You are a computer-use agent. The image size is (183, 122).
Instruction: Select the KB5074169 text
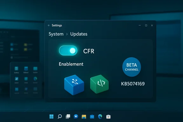(133, 84)
